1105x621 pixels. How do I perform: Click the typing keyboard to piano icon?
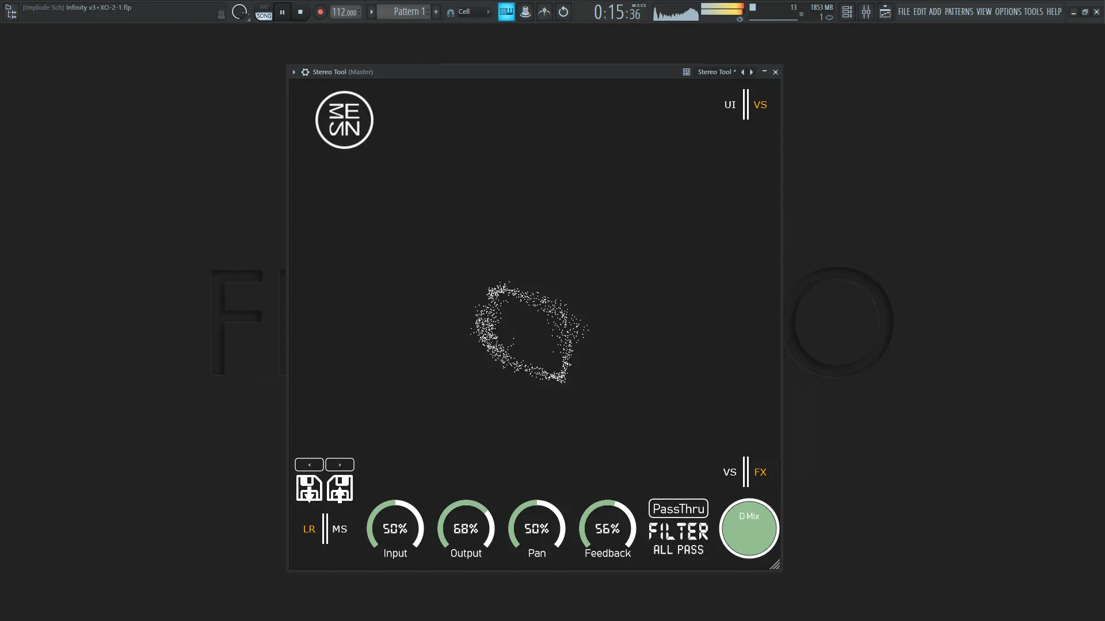pyautogui.click(x=506, y=11)
